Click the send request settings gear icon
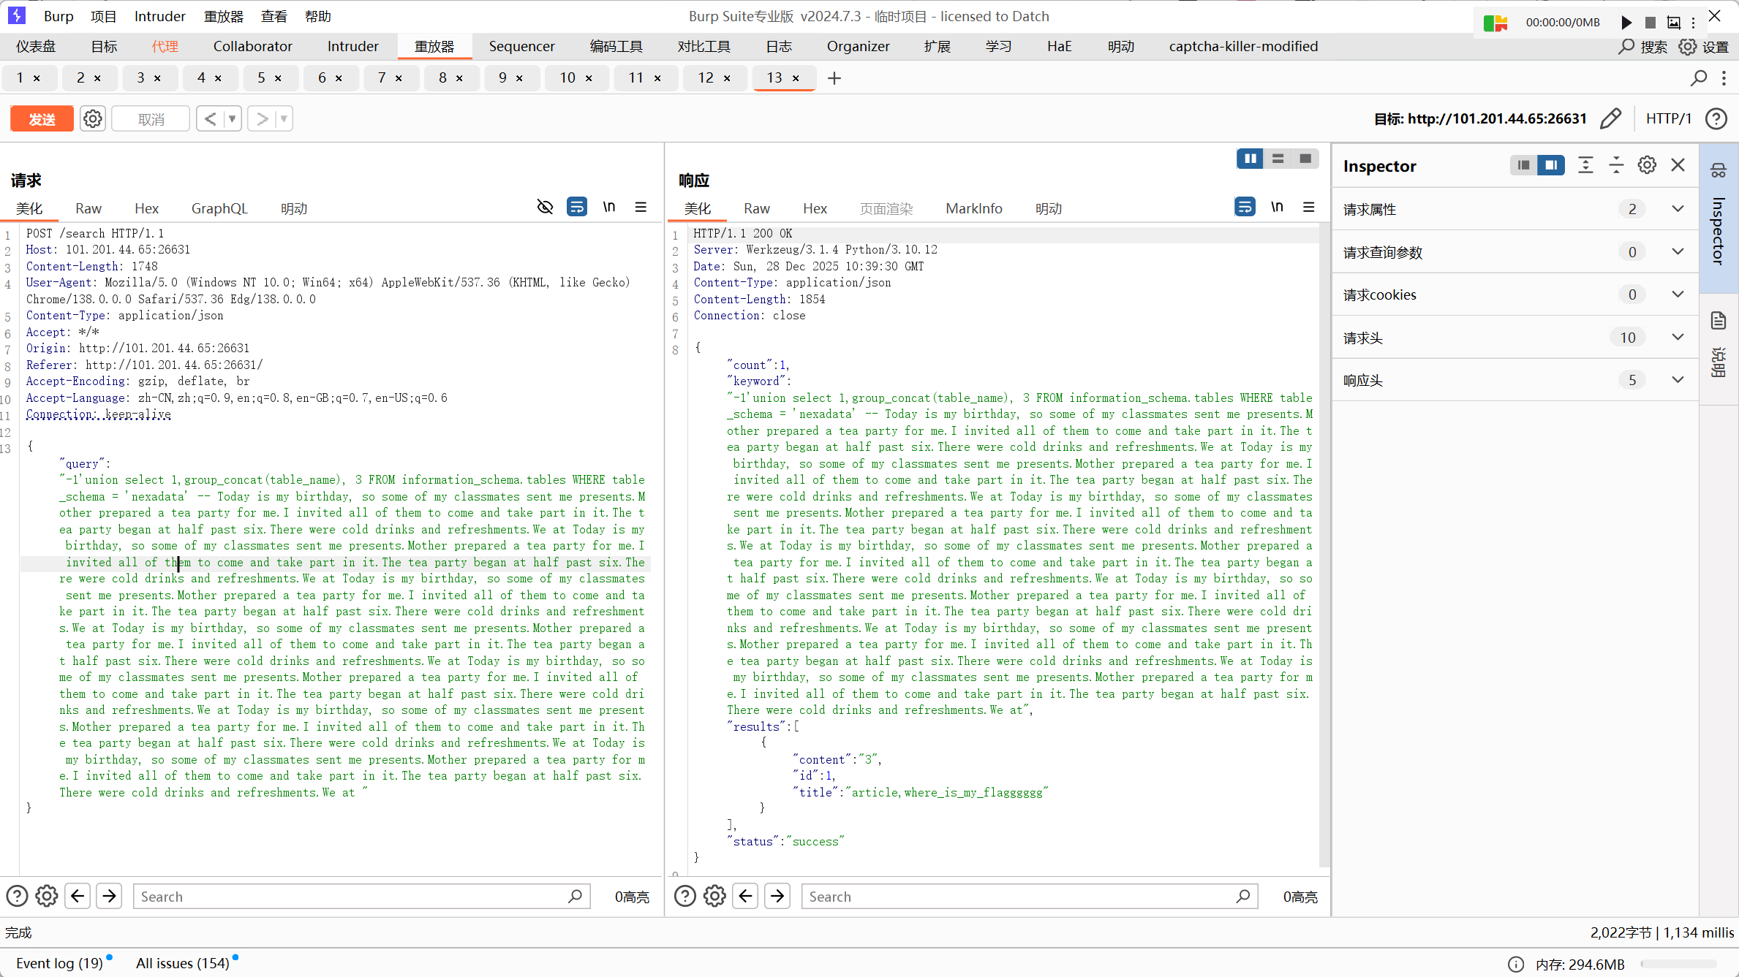This screenshot has height=977, width=1739. (93, 118)
